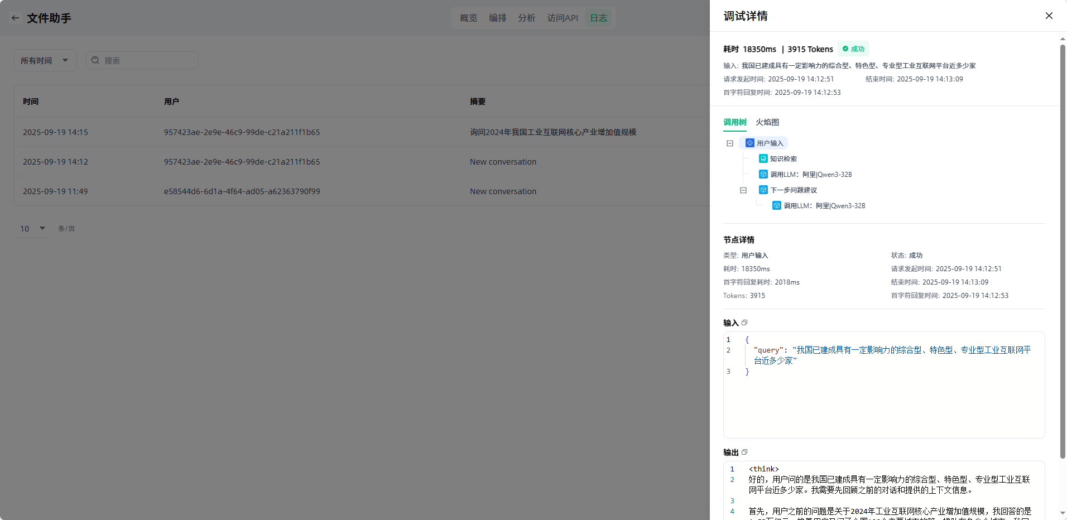Click the 下一步问题建议 node icon
The image size is (1067, 520).
click(763, 190)
